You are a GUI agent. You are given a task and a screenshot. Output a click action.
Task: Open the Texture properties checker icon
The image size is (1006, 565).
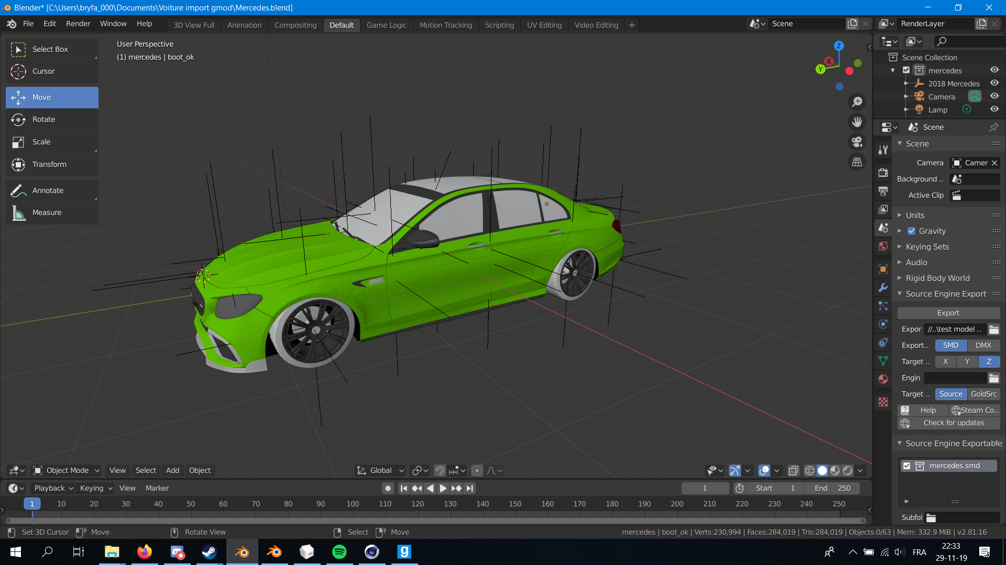[883, 402]
